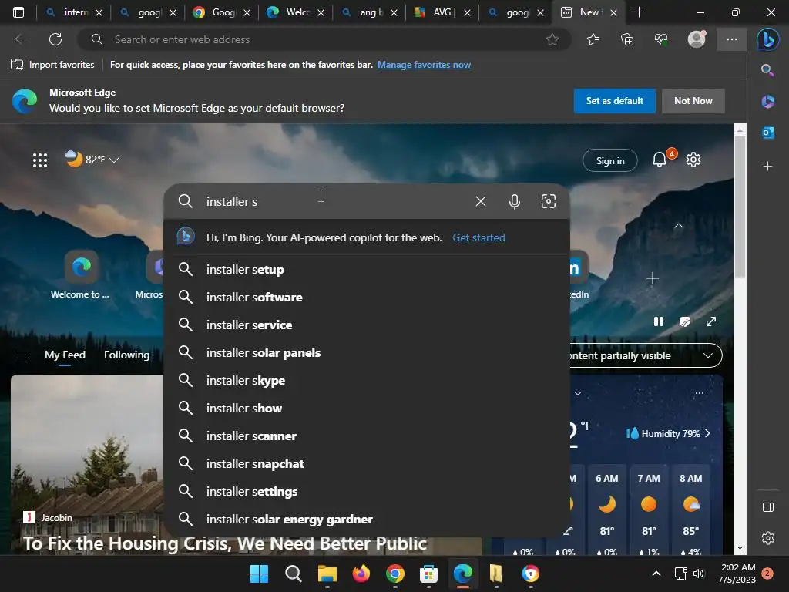Open the sidebar Search icon

click(x=767, y=70)
